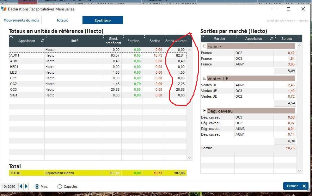Click the up chevron in the Marché table header corner
Screen dimensions: 312x196
point(203,37)
